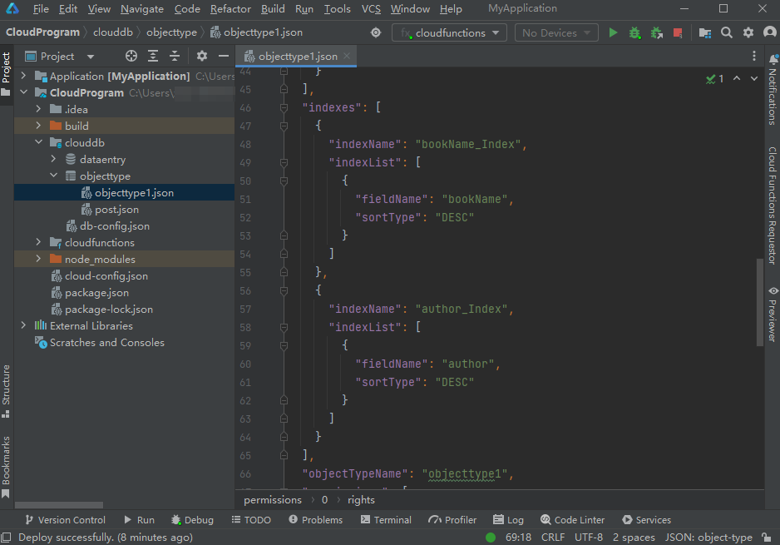Click the CRLF line separator status item
This screenshot has height=545, width=780.
553,538
